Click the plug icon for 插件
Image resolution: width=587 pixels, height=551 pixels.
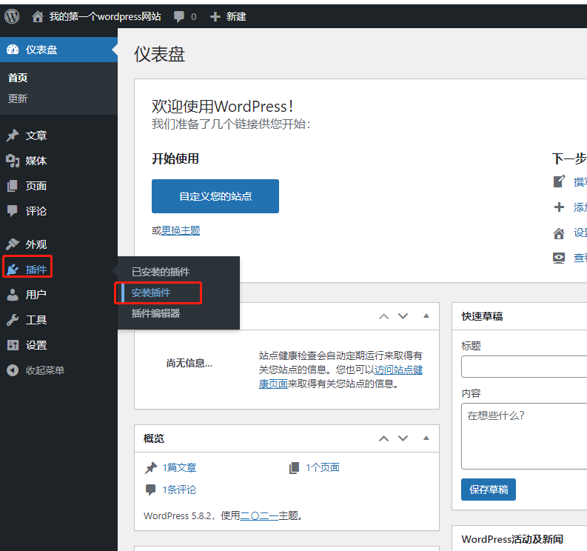click(13, 270)
